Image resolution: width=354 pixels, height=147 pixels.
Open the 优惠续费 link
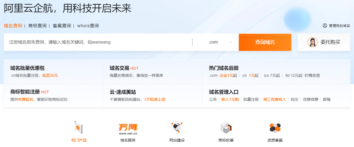tap(311, 99)
